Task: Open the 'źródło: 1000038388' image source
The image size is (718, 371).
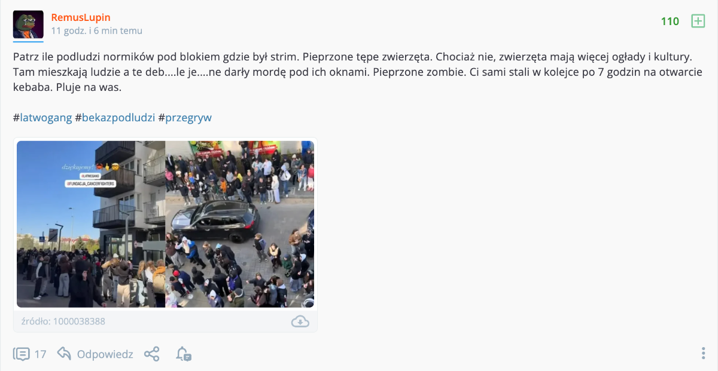Action: pos(63,321)
